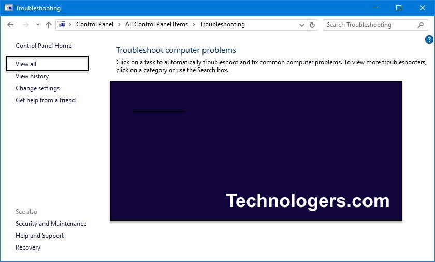Click the Troubleshooting title bar icon
The image size is (435, 262).
pos(9,8)
